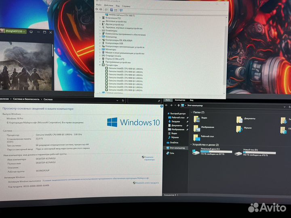Click the search box in System window
The image size is (291, 218).
[144, 101]
